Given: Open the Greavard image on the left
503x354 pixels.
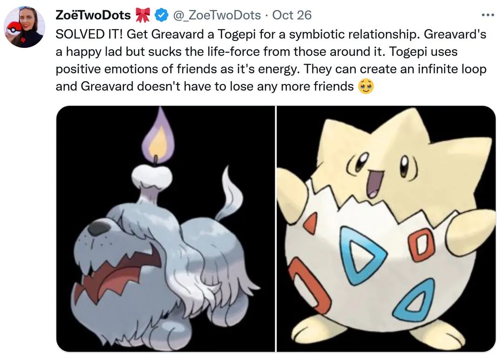Looking at the screenshot, I should tap(165, 229).
